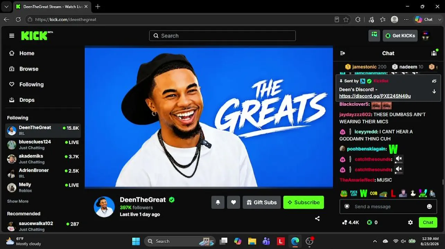Open browser extensions icon
Viewport: 445px width, 249px height.
tap(358, 19)
